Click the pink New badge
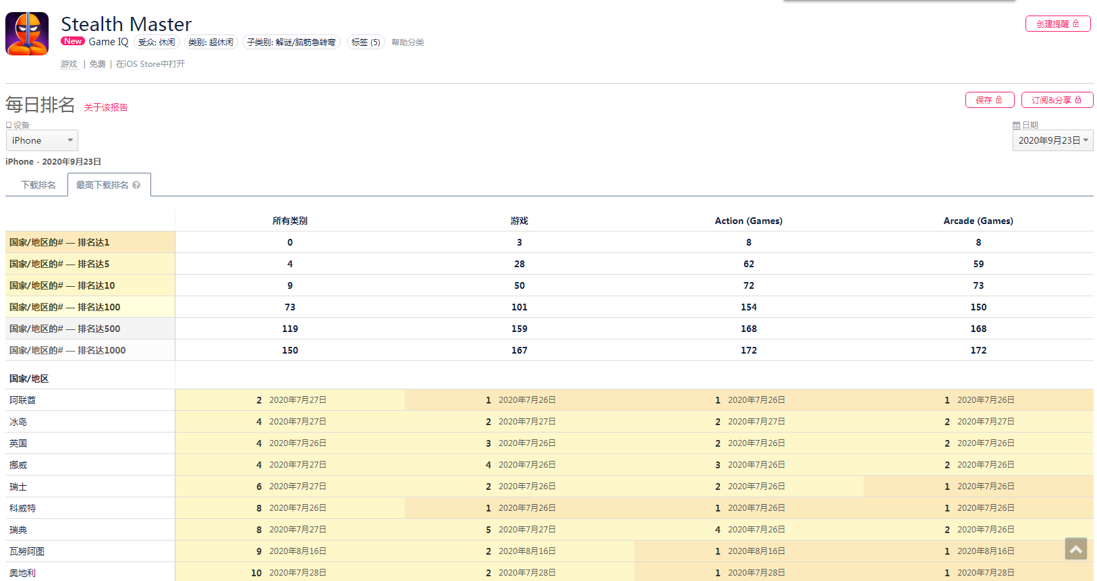The image size is (1097, 581). tap(73, 41)
